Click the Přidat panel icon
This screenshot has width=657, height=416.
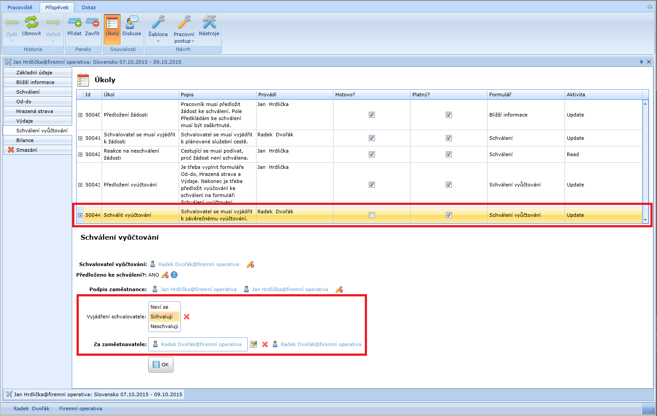74,23
